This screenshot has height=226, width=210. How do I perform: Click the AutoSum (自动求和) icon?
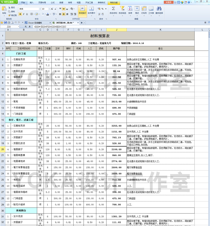[x=113, y=8]
